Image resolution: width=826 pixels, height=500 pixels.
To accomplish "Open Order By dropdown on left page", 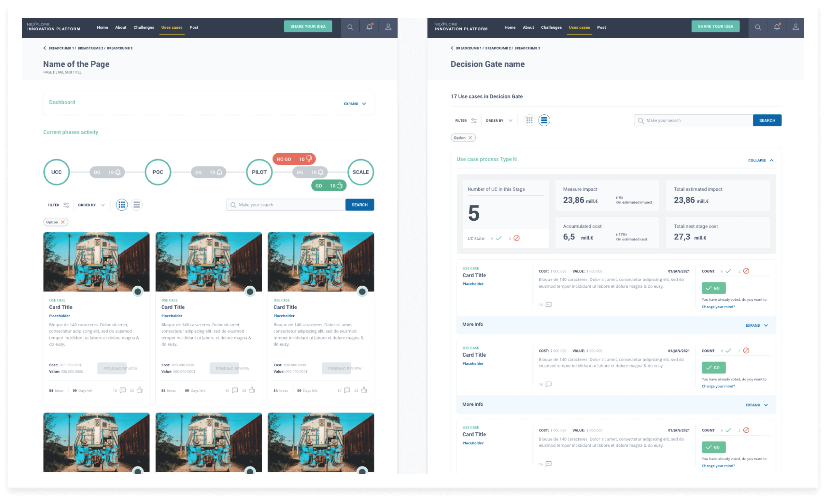I will pyautogui.click(x=91, y=205).
